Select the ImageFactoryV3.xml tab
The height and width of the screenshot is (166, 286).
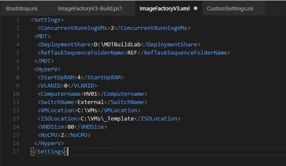tap(164, 8)
